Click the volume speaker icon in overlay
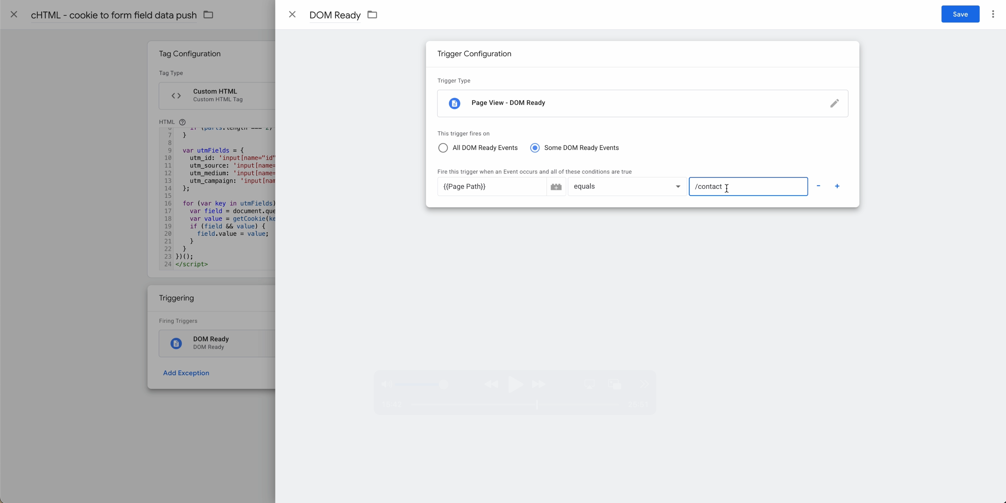This screenshot has width=1006, height=503. click(x=386, y=385)
